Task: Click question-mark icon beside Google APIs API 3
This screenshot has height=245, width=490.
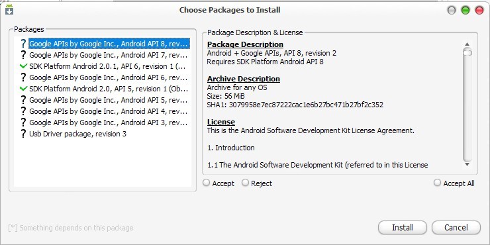Action: [23, 122]
